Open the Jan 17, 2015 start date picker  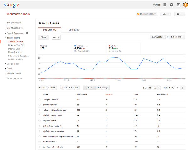pyautogui.click(x=158, y=37)
